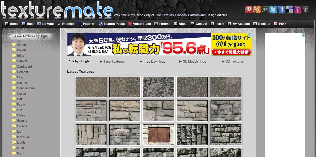This screenshot has height=157, width=316.
Task: Click the folder icon beside Asphalt
Action: [14, 45]
